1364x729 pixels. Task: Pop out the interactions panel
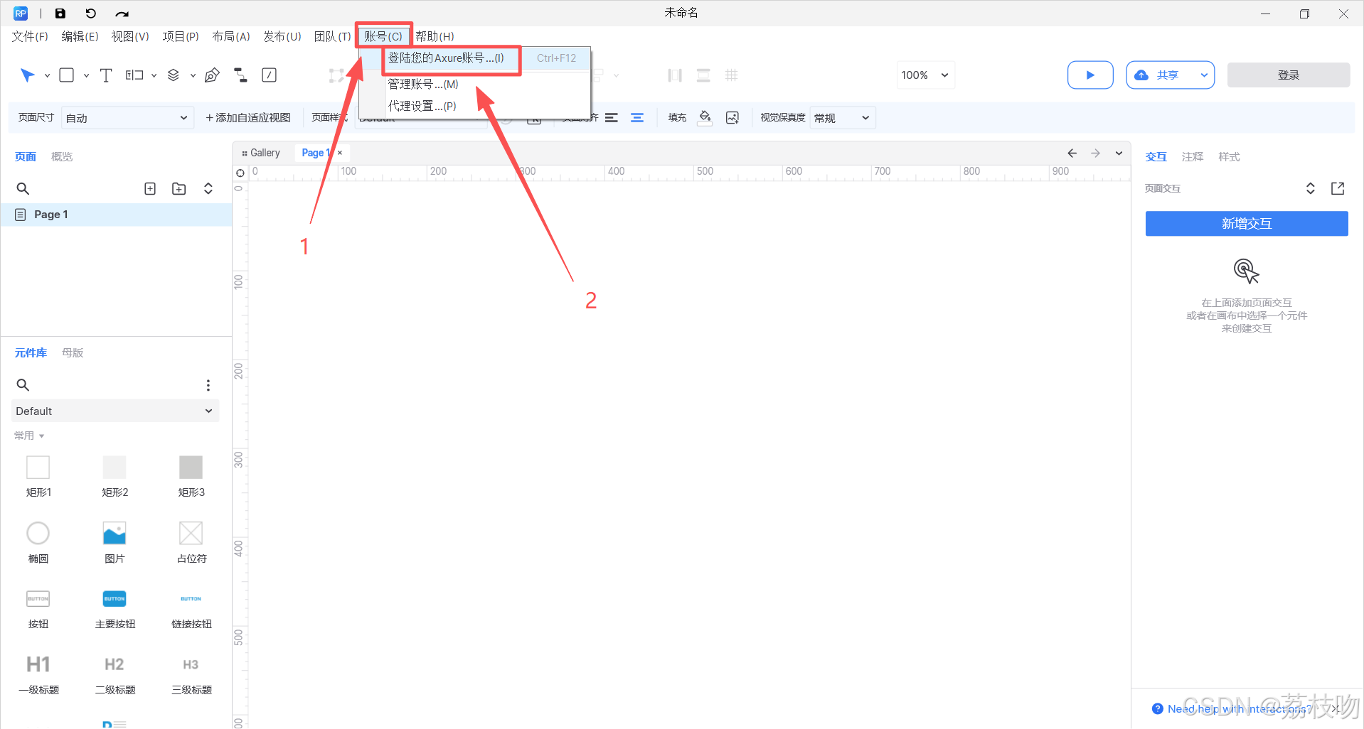click(1338, 188)
